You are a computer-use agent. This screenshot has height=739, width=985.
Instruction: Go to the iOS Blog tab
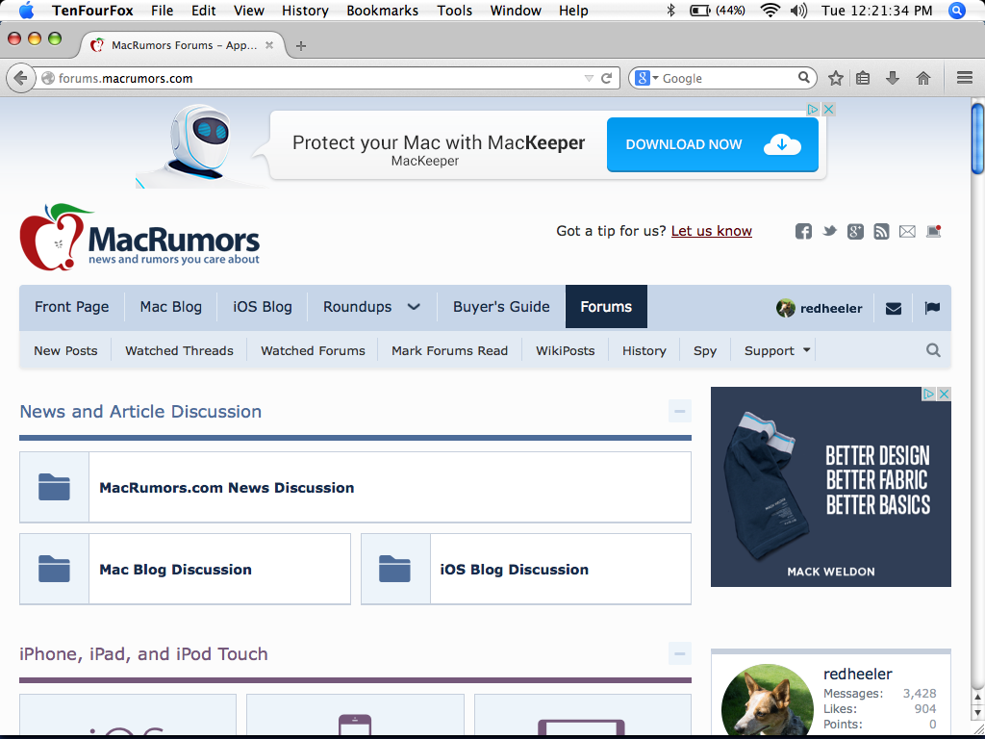(263, 307)
